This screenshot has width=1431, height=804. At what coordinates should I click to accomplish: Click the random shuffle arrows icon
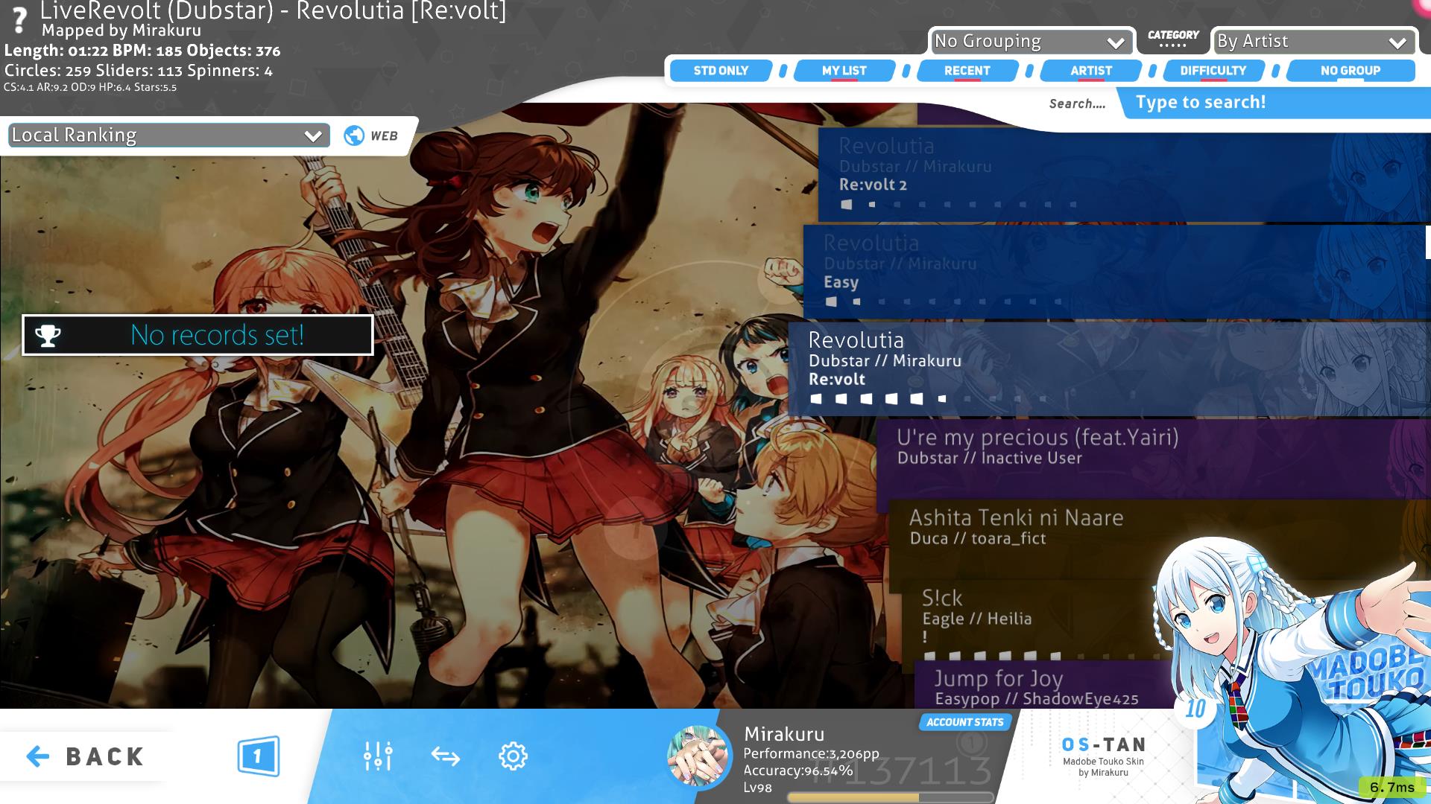[x=446, y=756]
